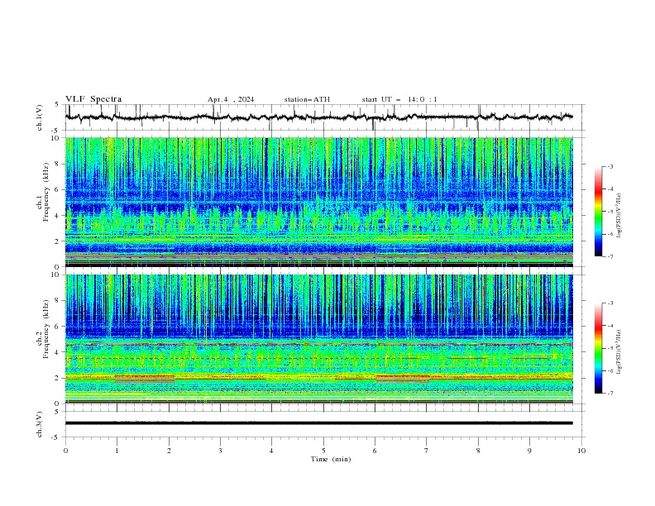Click the time axis tick label "1"
655x506 pixels.
point(117,451)
